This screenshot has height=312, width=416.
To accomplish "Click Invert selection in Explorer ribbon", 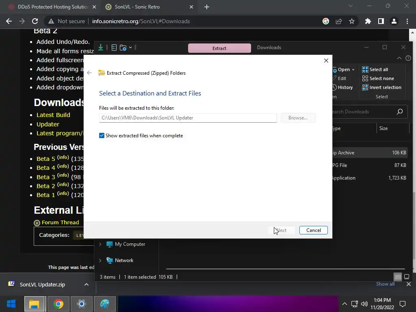I will [381, 87].
